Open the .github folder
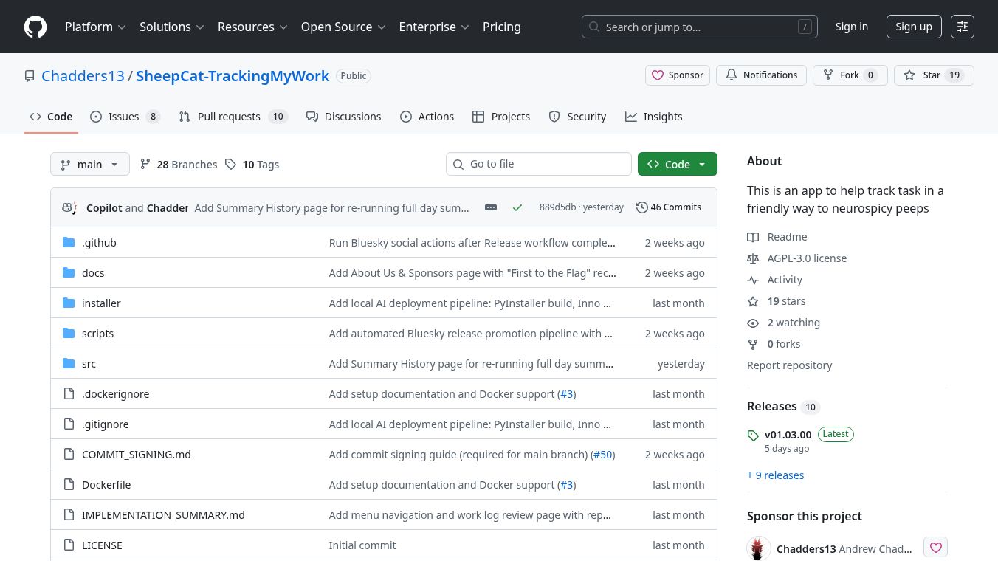The image size is (998, 561). 99,243
